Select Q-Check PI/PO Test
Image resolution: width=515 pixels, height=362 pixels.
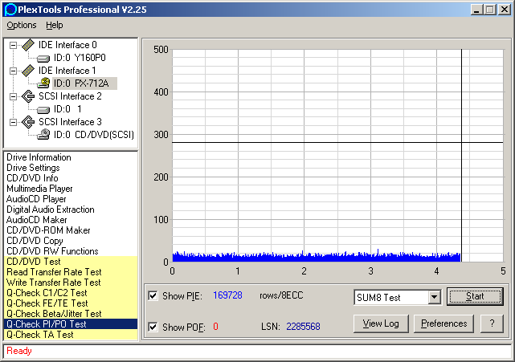point(71,324)
